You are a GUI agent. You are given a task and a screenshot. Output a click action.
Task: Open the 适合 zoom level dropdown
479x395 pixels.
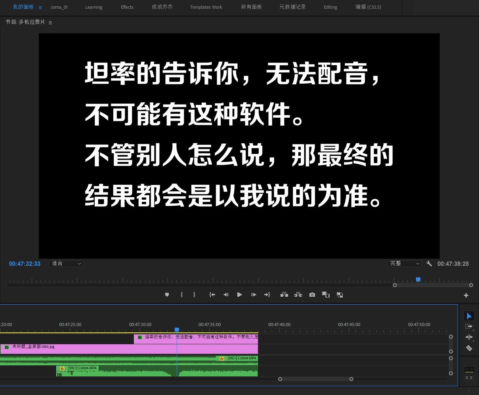coord(66,263)
